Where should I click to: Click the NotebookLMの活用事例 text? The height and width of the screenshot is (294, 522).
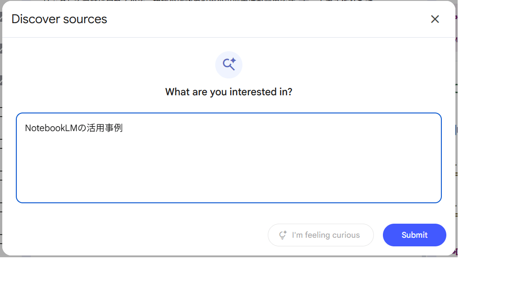[74, 128]
